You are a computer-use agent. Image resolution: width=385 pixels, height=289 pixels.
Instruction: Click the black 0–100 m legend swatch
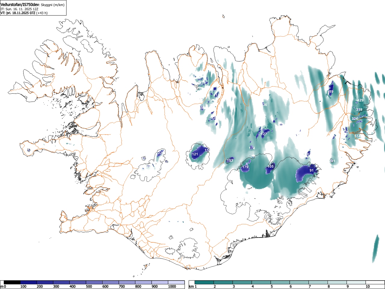coord(12,282)
